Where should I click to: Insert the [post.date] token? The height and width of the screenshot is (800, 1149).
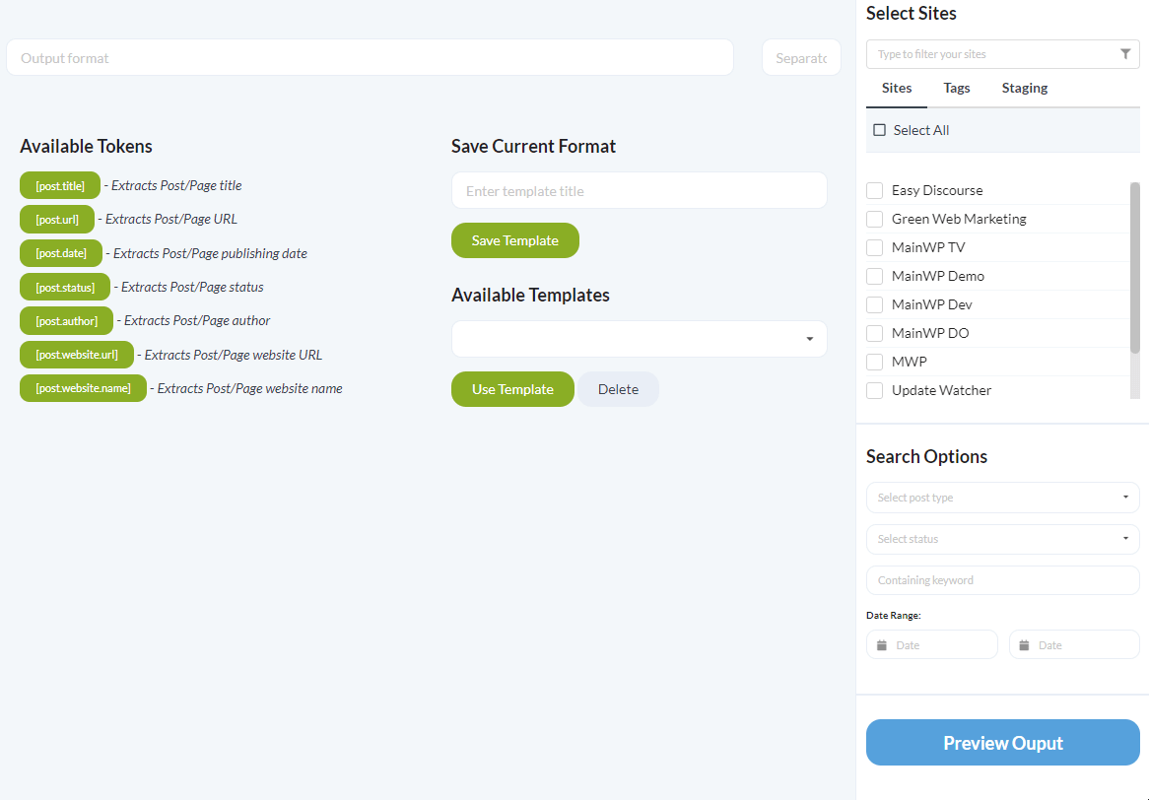pos(60,253)
